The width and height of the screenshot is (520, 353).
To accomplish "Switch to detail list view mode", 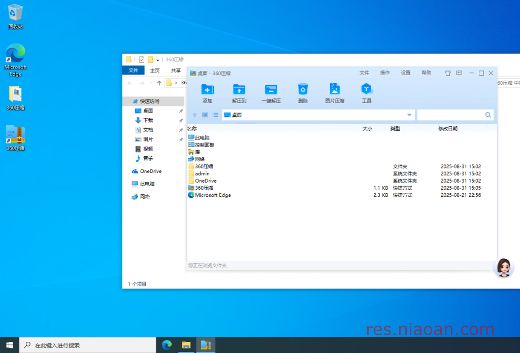I will [x=215, y=115].
